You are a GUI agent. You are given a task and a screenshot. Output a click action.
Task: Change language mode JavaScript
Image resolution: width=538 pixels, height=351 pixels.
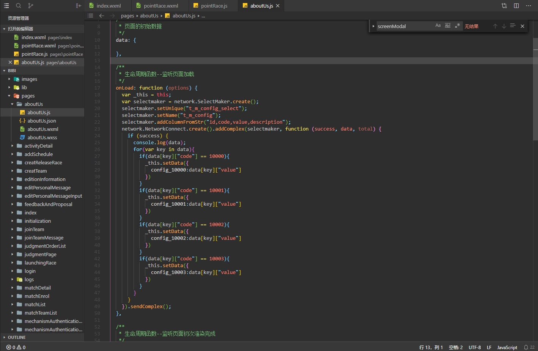(507, 347)
